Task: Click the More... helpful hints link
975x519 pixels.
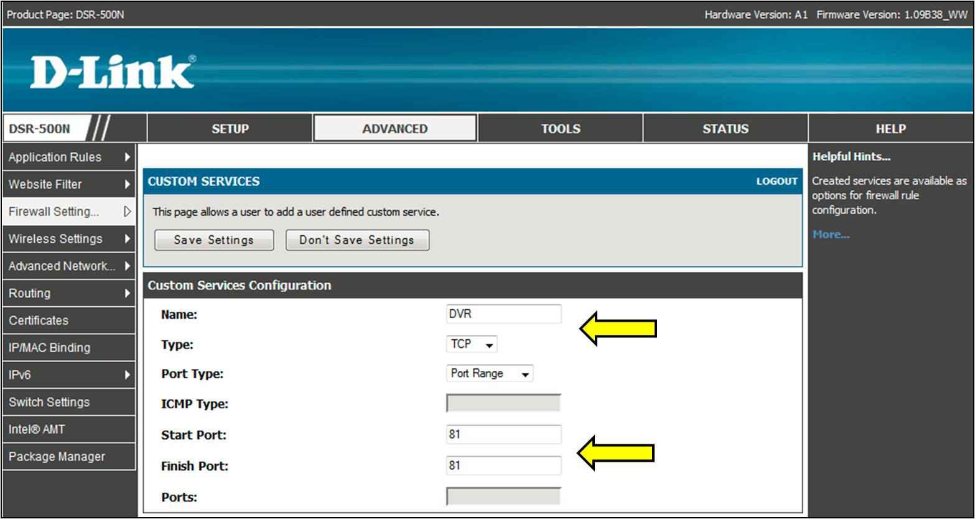Action: point(831,235)
